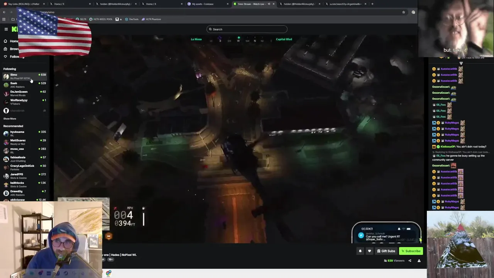Open MattSuarez recommended channel
Viewport: 494px width, 278px height.
tap(24, 142)
